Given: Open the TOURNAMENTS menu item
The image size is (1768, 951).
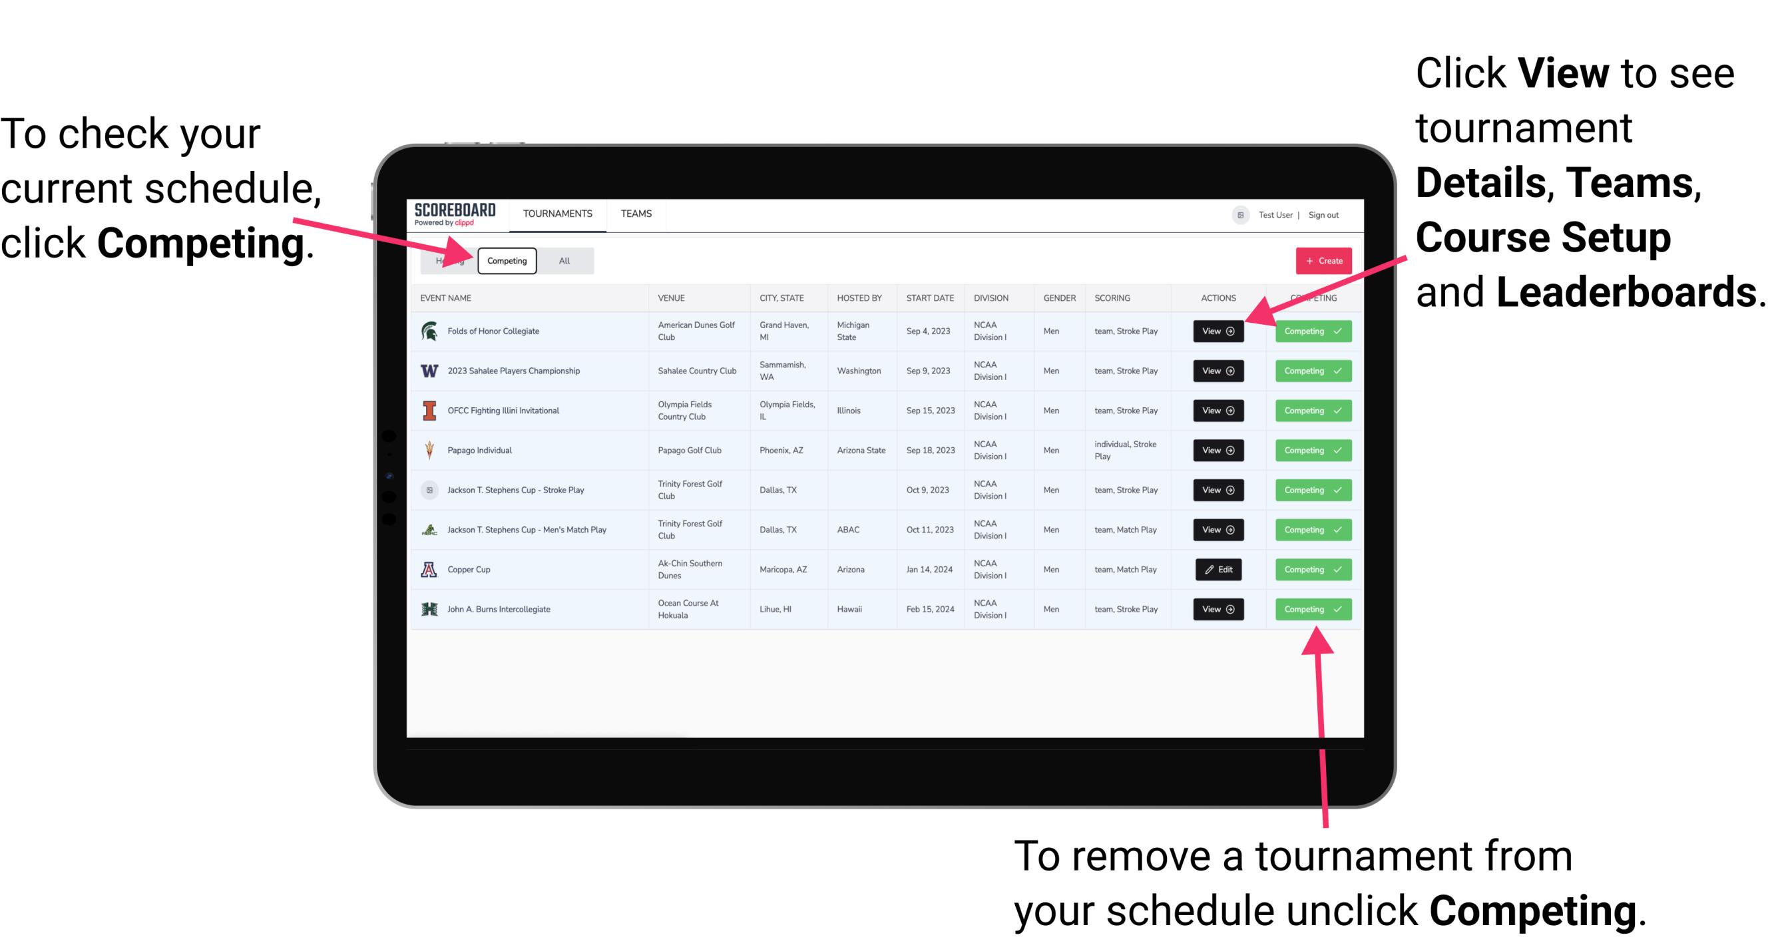Looking at the screenshot, I should pyautogui.click(x=557, y=213).
